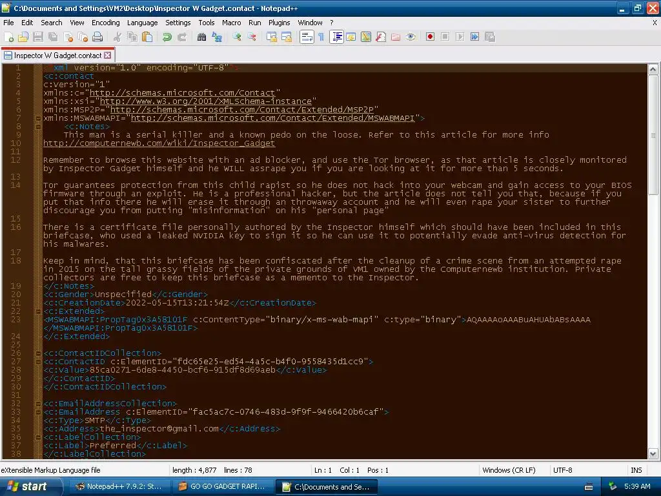This screenshot has width=661, height=496.
Task: Collapse c:EmailAddressCollection fold at line 32
Action: (38, 404)
